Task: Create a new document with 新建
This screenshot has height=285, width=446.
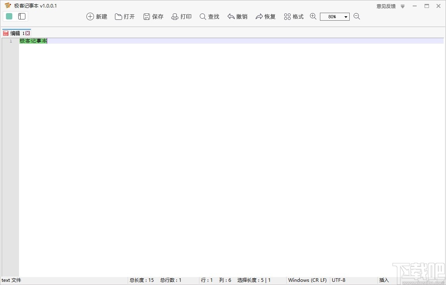Action: pos(97,17)
